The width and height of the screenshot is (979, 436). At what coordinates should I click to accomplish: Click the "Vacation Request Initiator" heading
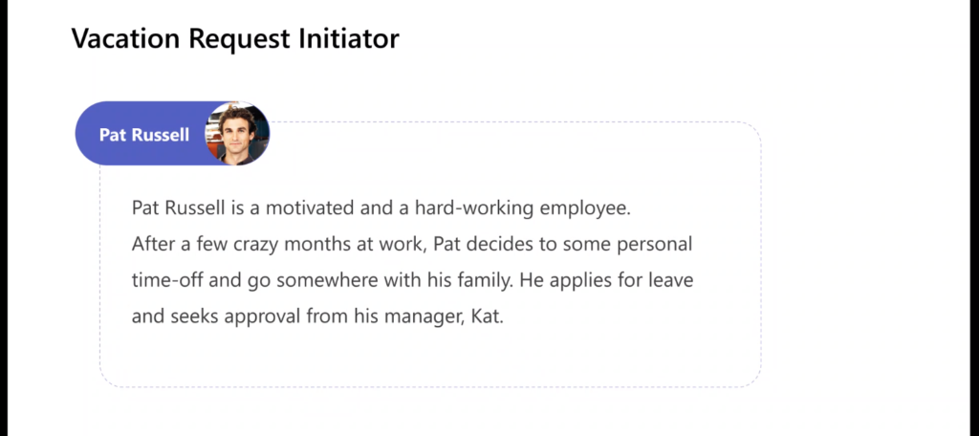pos(235,39)
